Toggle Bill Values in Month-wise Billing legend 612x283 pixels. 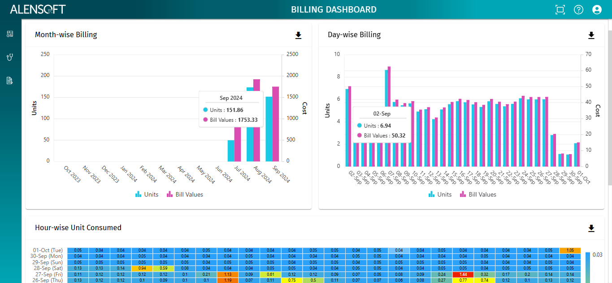coord(185,194)
